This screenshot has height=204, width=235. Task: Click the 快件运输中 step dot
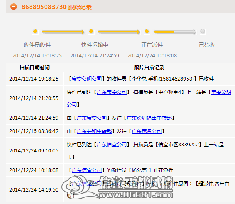click(91, 32)
